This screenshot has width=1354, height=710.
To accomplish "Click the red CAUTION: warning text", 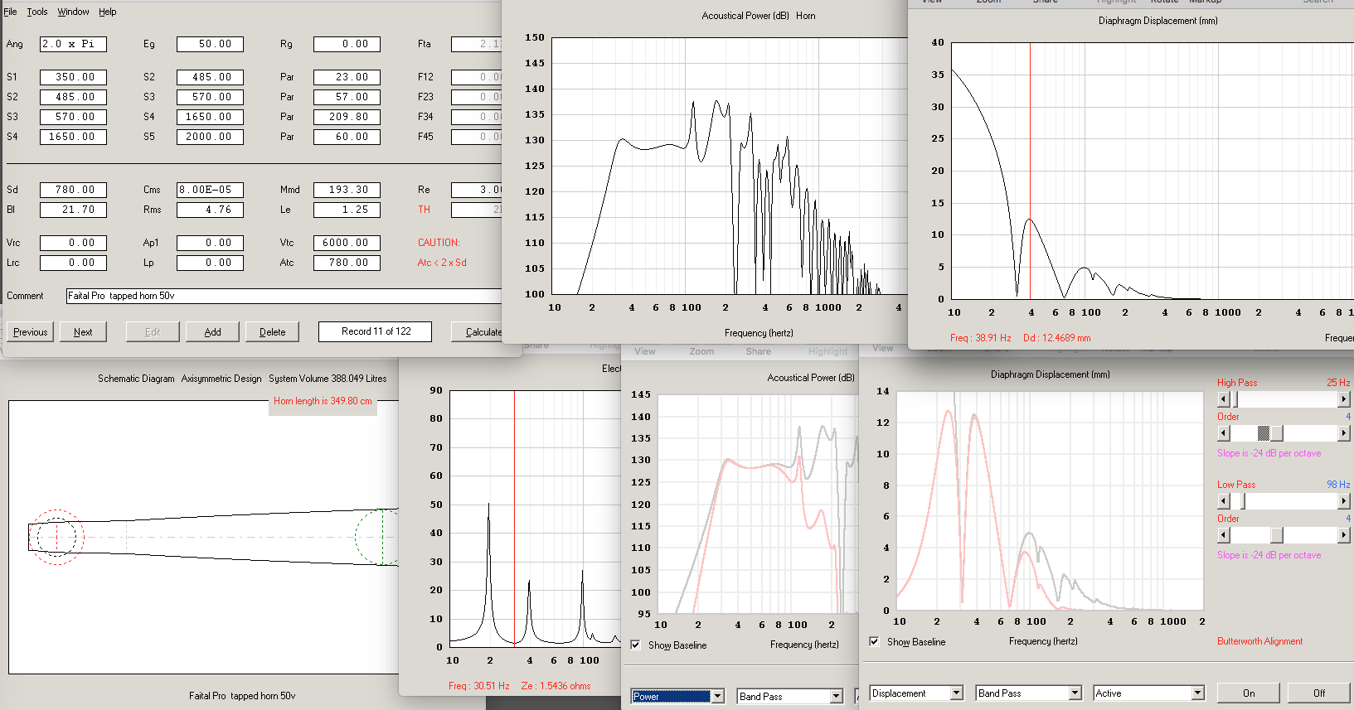I will click(439, 243).
